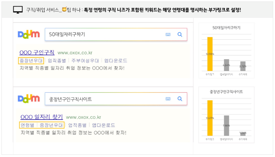Click 중장년우대 sublink in first ad
The image size is (275, 157).
point(31,60)
